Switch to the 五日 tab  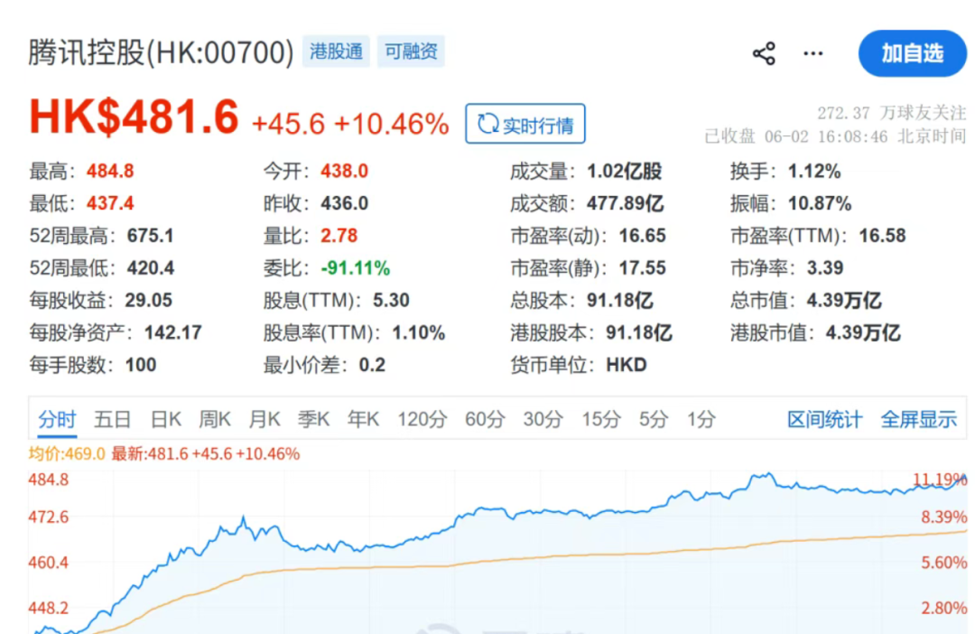point(112,419)
